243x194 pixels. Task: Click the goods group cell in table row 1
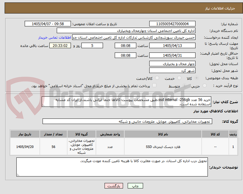81,147
